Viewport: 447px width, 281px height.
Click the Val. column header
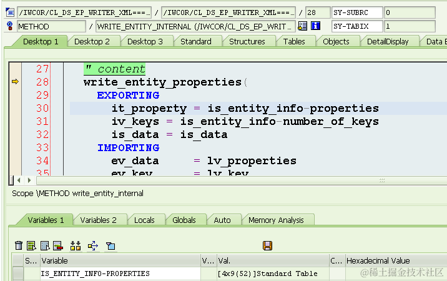point(273,260)
